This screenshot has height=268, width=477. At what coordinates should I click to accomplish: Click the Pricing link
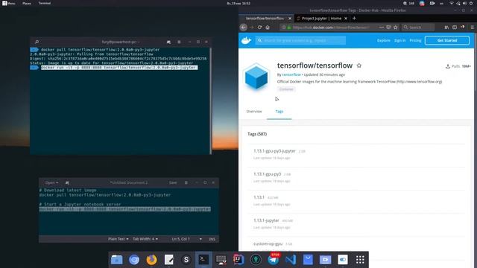(x=415, y=40)
